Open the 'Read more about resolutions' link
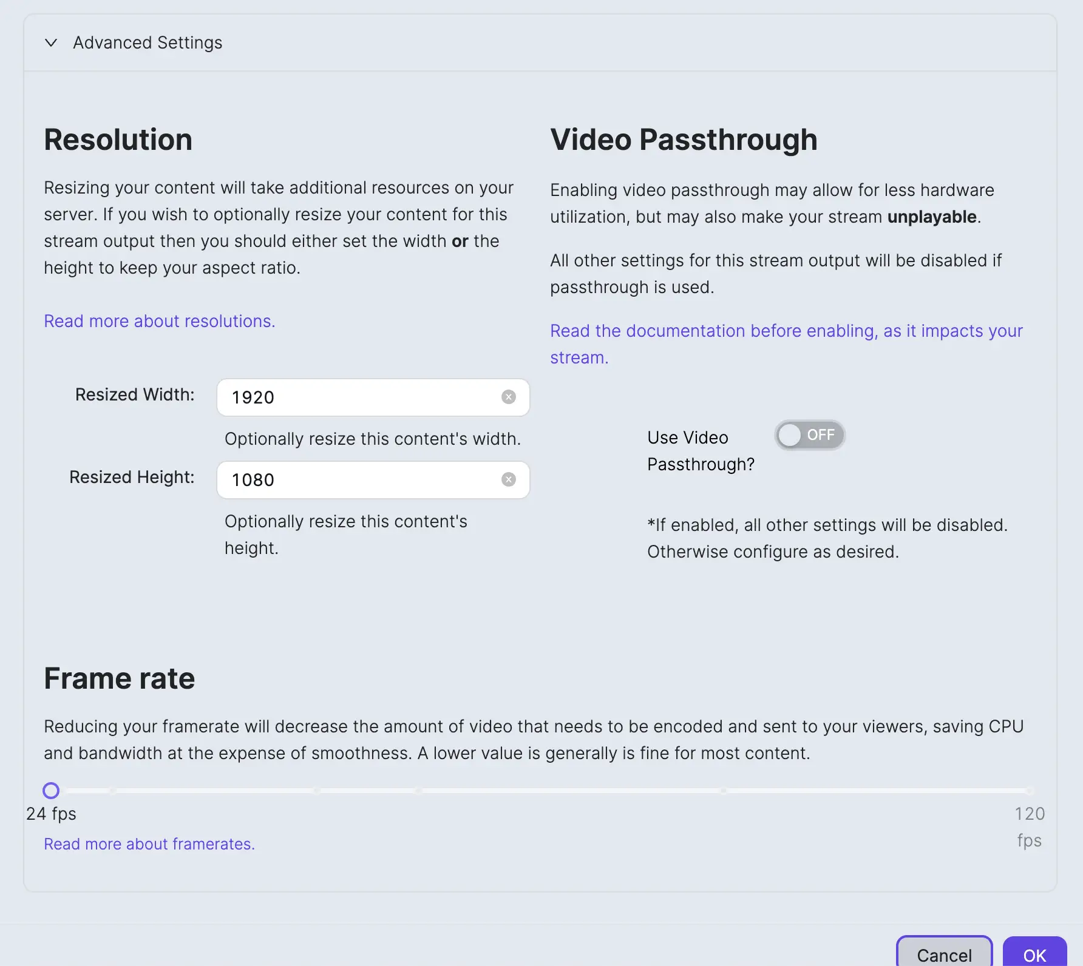1083x966 pixels. 160,321
